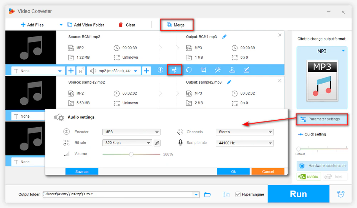Toggle the Hyper Engine checkbox
This screenshot has height=208, width=357.
[238, 194]
